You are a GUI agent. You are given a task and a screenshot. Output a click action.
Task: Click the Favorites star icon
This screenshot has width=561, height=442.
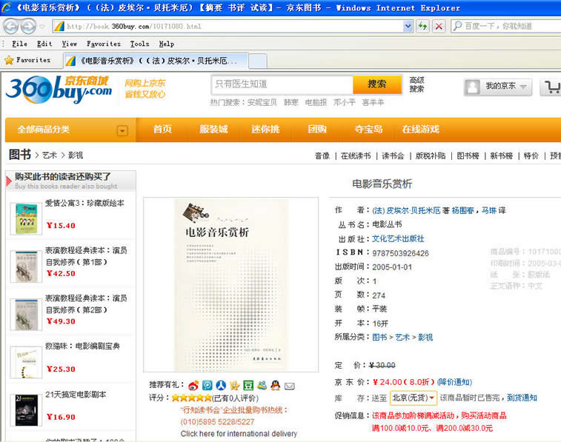[9, 60]
